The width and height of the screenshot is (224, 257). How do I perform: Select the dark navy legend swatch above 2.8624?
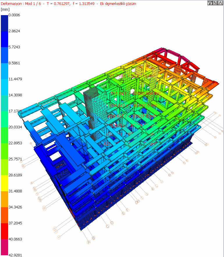click(4, 23)
